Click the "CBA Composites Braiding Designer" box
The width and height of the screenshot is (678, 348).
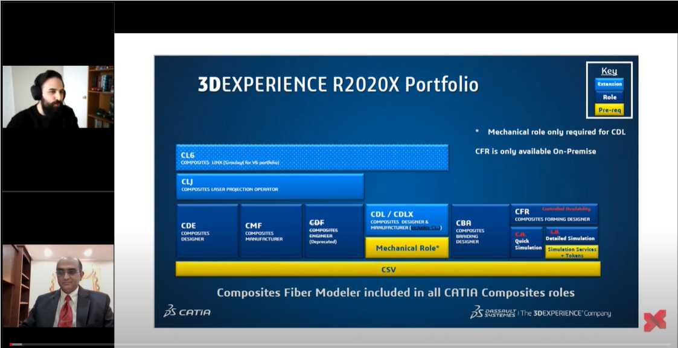click(480, 231)
